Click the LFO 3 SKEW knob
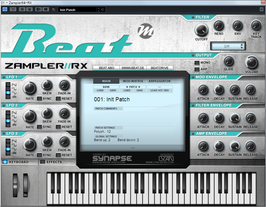 [47, 142]
